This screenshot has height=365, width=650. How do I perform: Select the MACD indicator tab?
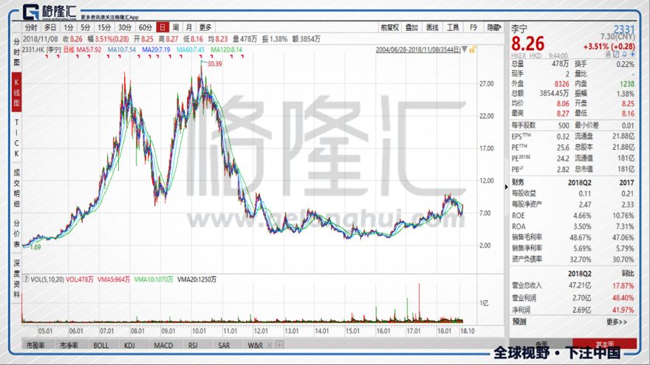163,345
